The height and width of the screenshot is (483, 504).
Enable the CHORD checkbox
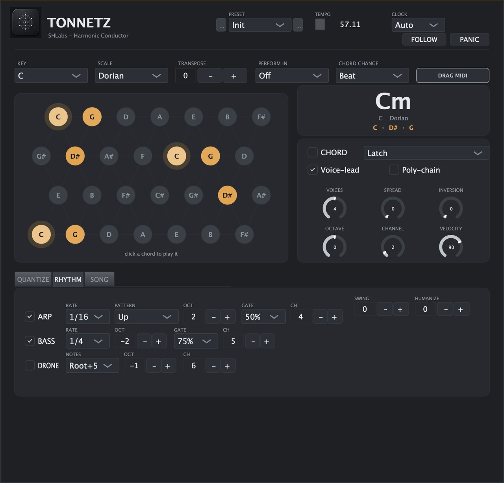coord(313,152)
